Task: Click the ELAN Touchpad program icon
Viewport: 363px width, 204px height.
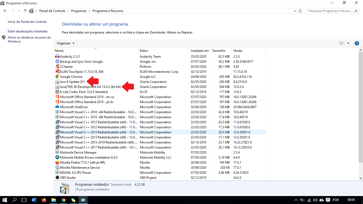Action: tap(57, 71)
